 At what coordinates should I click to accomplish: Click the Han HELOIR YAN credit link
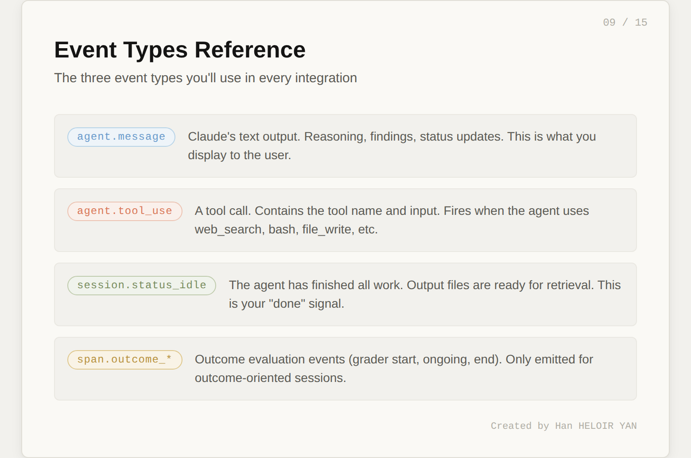click(595, 426)
